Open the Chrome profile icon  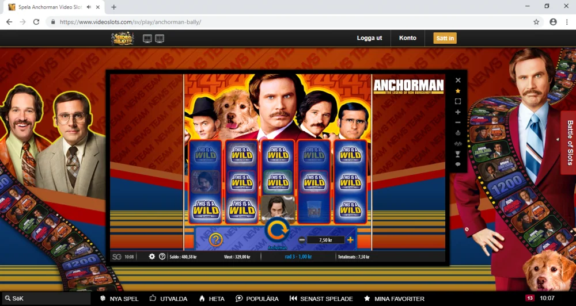pyautogui.click(x=553, y=22)
